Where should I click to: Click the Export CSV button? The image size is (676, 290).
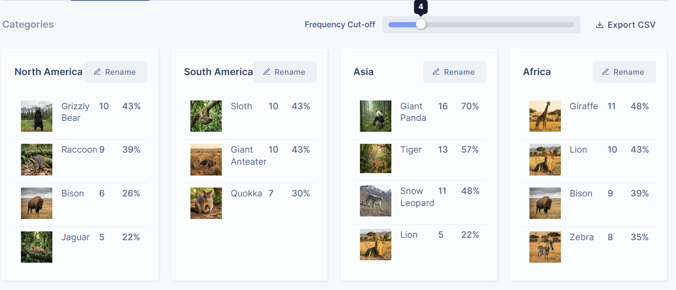pos(625,25)
